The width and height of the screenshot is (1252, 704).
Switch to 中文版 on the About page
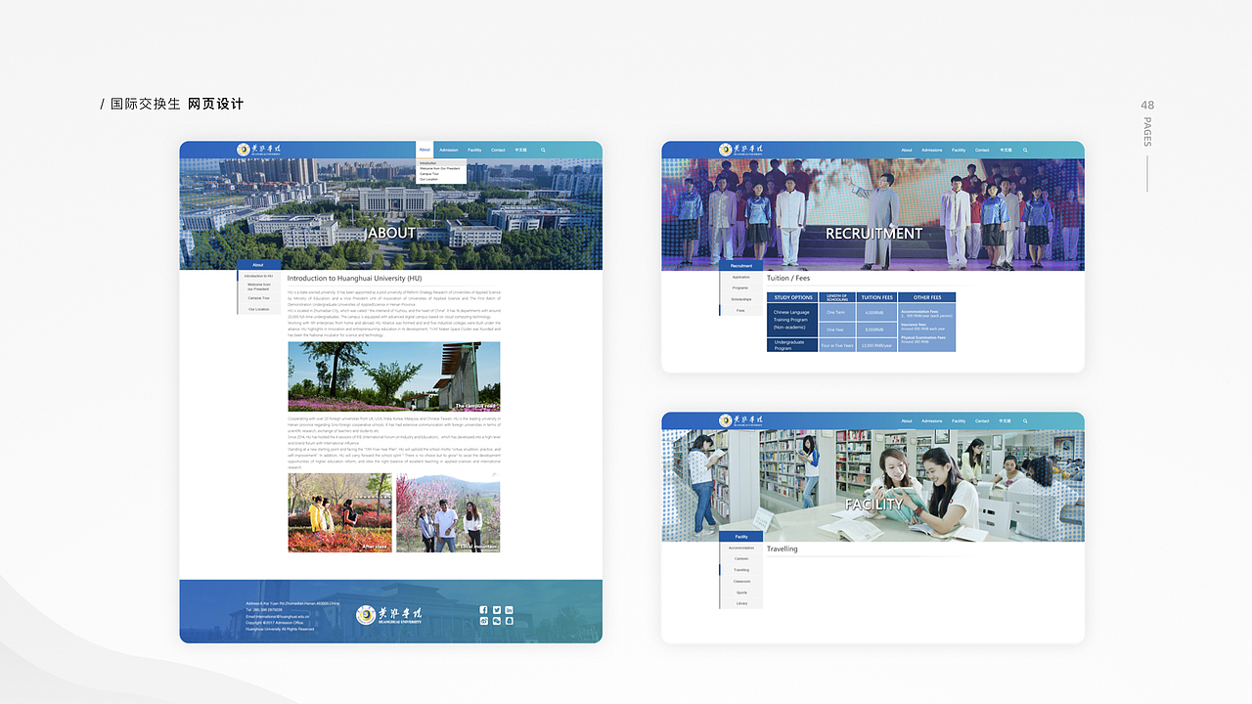(520, 150)
